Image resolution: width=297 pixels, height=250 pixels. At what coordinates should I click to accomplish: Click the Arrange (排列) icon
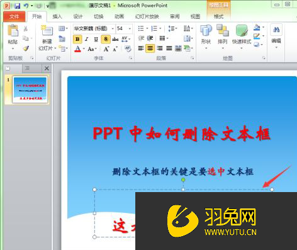point(223,30)
